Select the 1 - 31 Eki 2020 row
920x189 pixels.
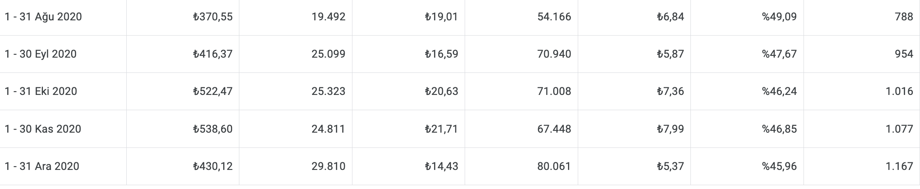460,92
